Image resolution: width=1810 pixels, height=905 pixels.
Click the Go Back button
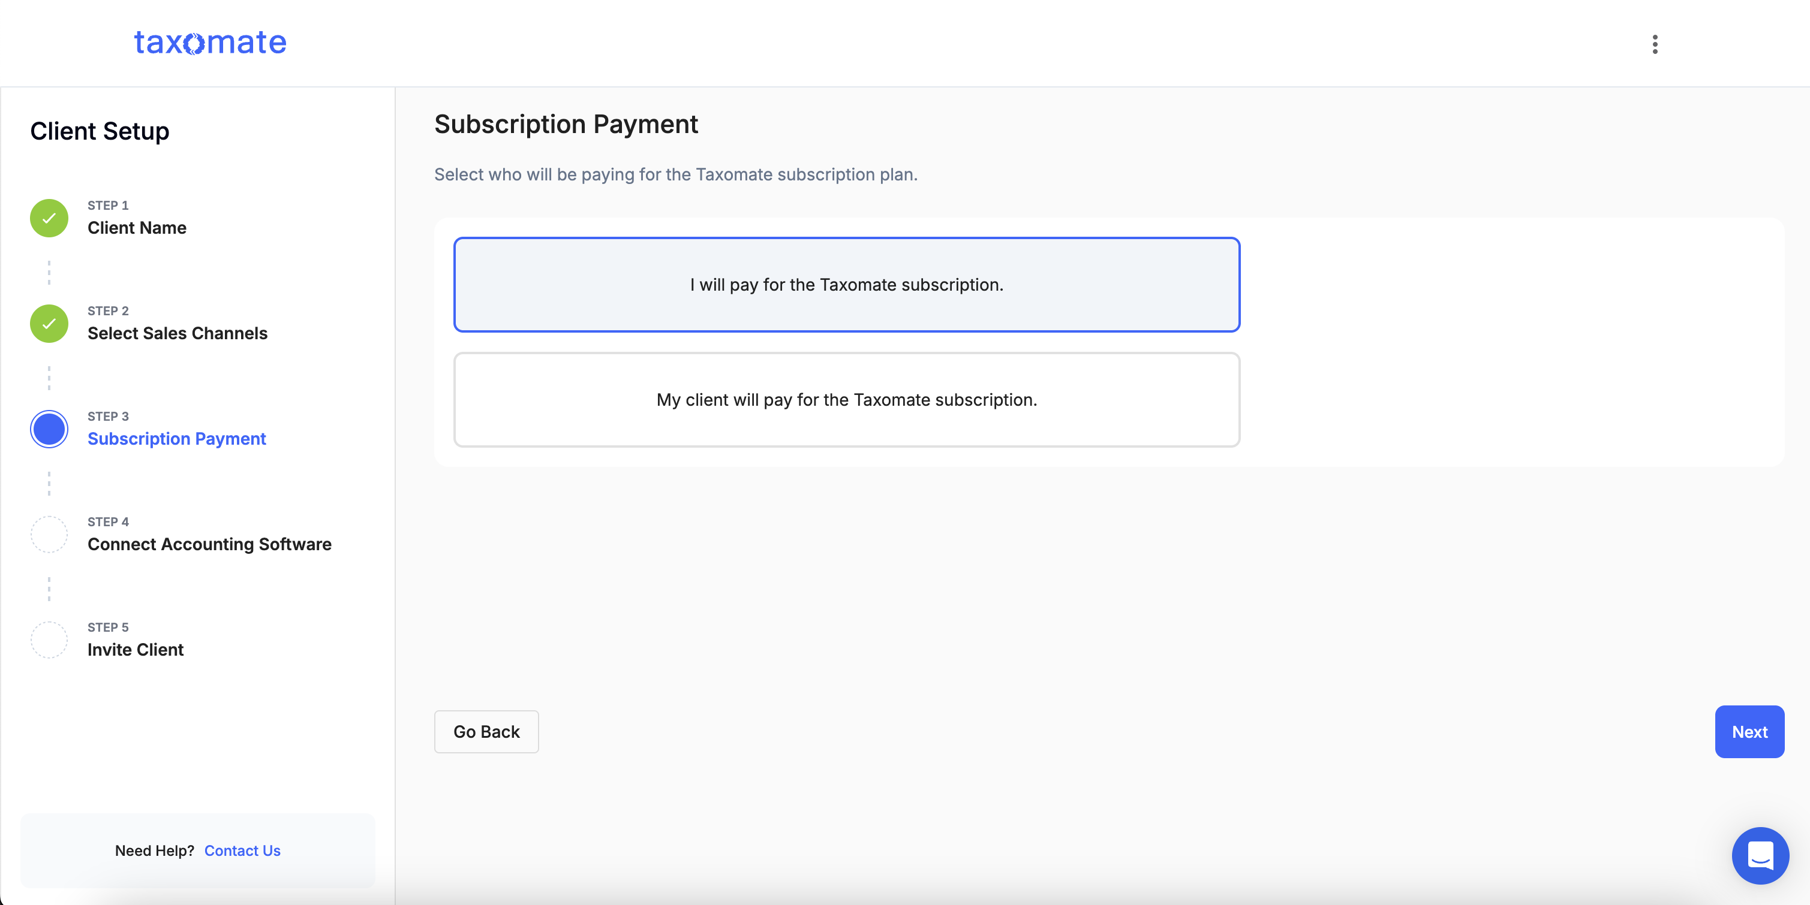pos(486,732)
